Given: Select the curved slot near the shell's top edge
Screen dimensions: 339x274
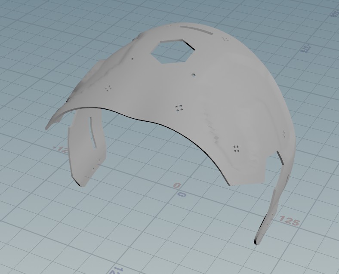Looking at the screenshot, I should (197, 30).
